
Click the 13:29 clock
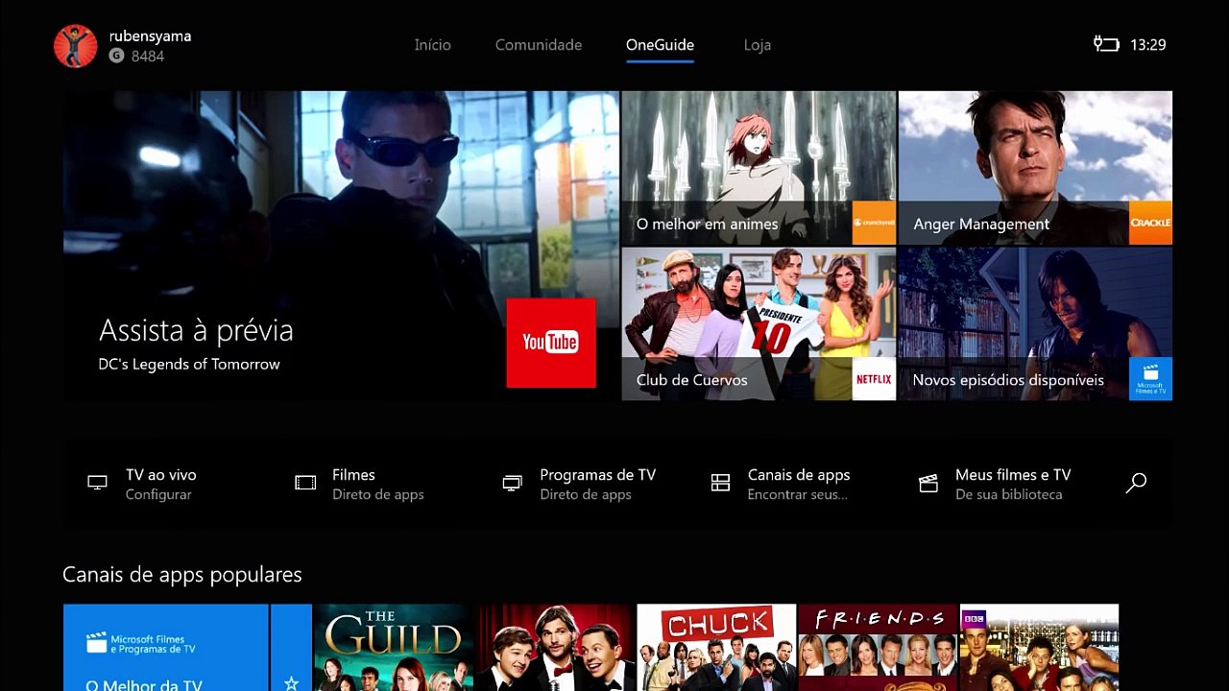[1147, 45]
